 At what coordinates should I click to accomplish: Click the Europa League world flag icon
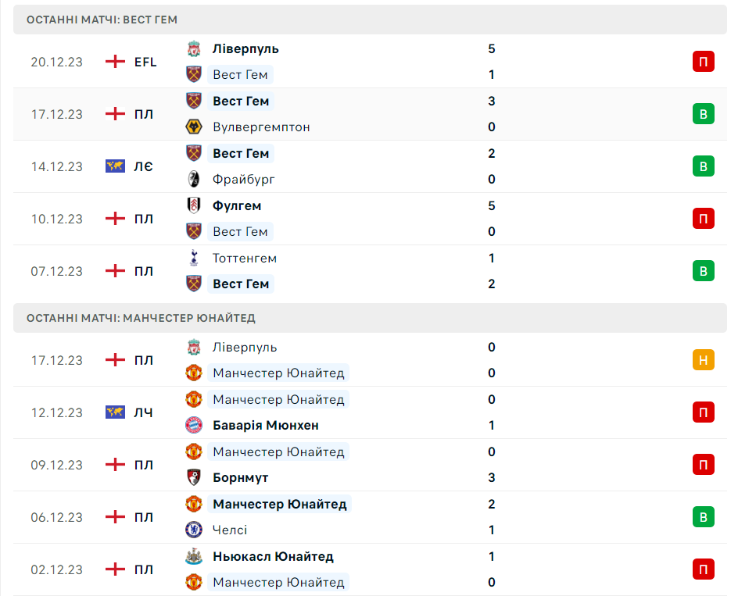[115, 166]
